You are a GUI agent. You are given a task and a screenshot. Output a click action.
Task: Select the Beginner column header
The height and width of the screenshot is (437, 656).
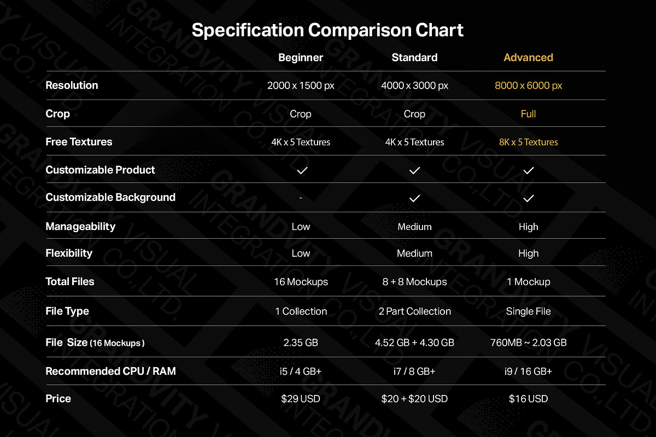301,57
